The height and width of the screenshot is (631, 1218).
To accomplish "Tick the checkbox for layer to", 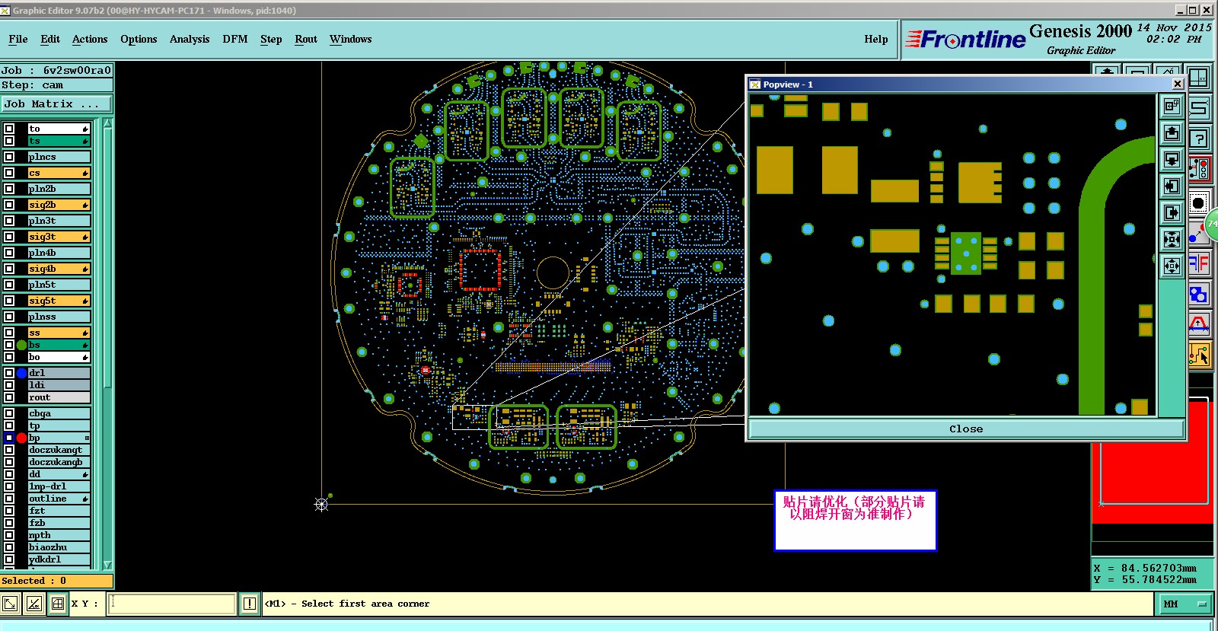I will (9, 129).
